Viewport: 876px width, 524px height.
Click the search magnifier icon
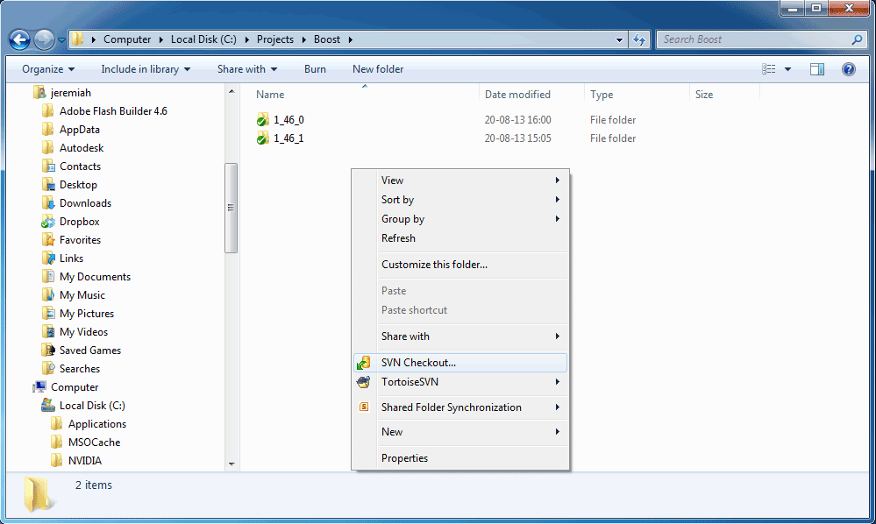coord(857,39)
